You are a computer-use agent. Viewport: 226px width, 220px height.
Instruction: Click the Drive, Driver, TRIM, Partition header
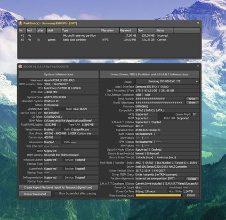click(x=149, y=74)
